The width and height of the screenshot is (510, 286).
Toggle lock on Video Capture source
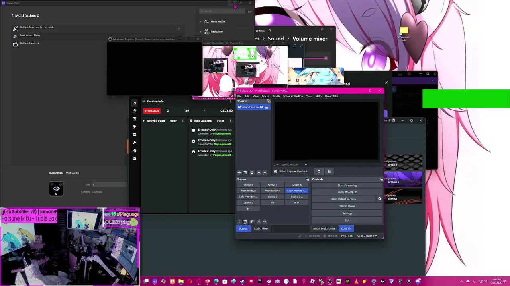click(267, 107)
